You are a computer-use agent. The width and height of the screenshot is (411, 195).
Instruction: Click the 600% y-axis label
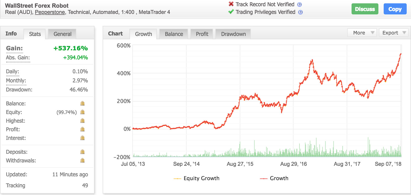coord(124,46)
